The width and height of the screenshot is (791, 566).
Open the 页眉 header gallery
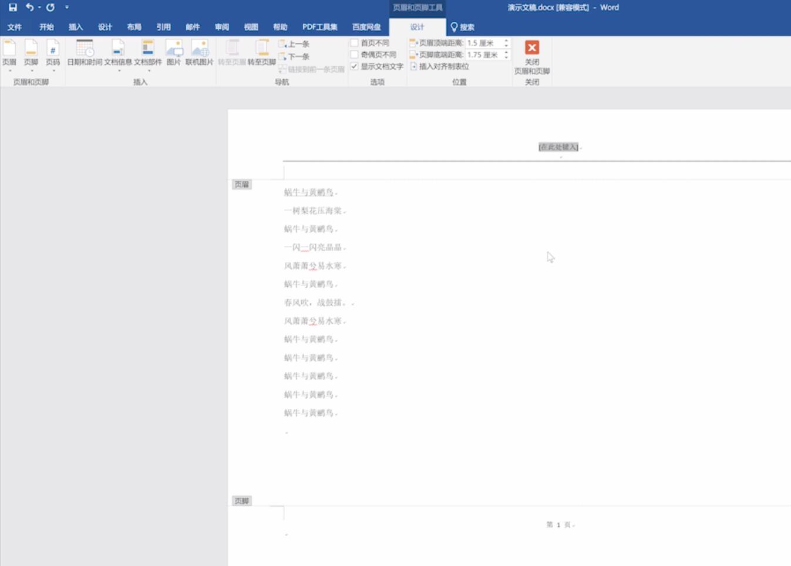click(9, 54)
